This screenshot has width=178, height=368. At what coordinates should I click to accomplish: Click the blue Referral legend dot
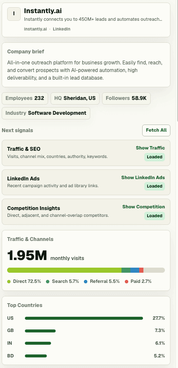point(86,281)
